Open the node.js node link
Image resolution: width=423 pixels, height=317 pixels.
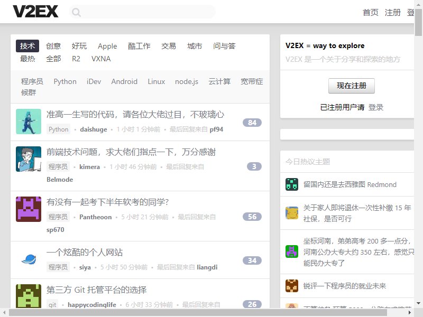click(187, 82)
